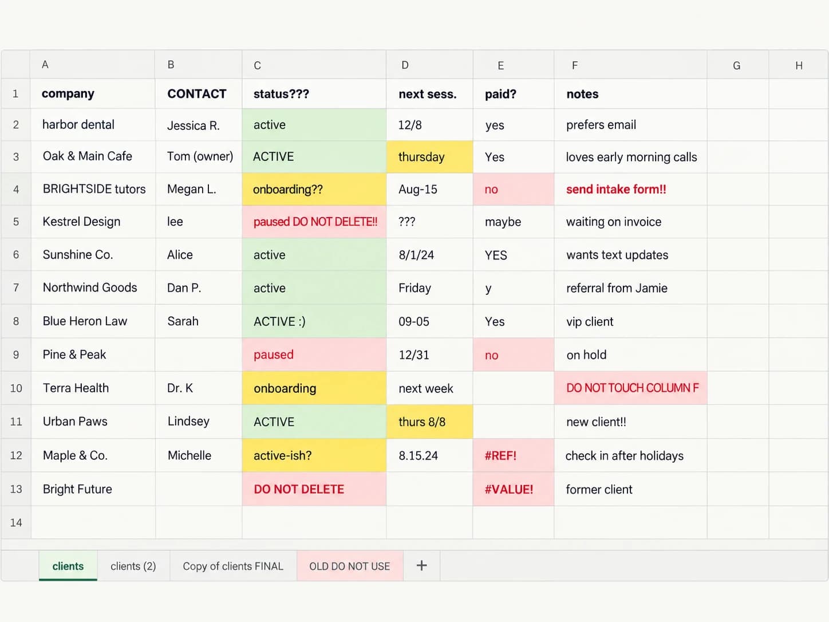Click the '#REF!' error cell
Viewport: 829px width, 622px height.
coord(513,455)
